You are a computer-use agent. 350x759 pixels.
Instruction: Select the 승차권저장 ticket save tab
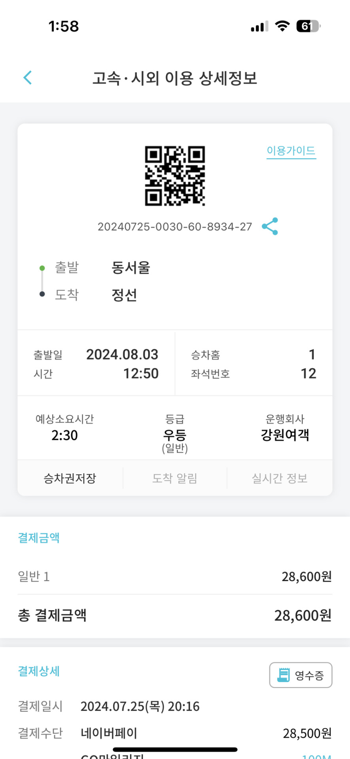point(70,478)
